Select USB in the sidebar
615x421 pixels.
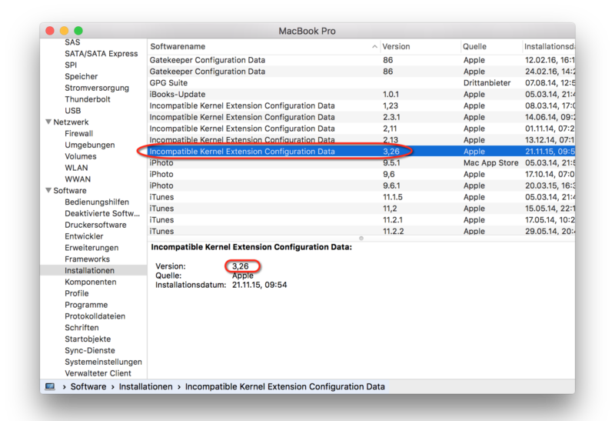pyautogui.click(x=72, y=110)
